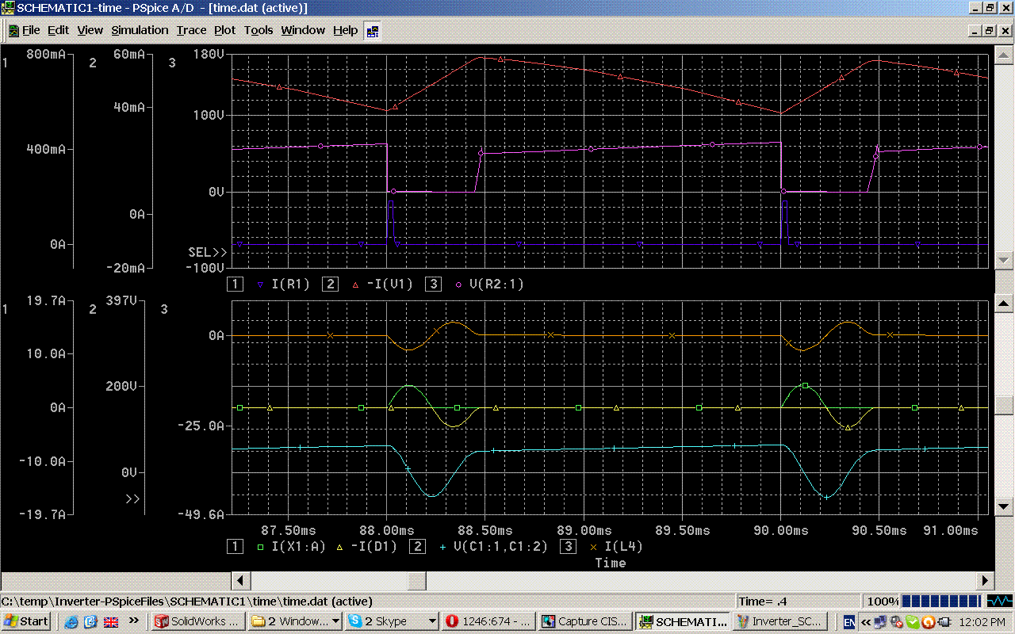Image resolution: width=1015 pixels, height=634 pixels.
Task: Open the Simulation menu
Action: 140,30
